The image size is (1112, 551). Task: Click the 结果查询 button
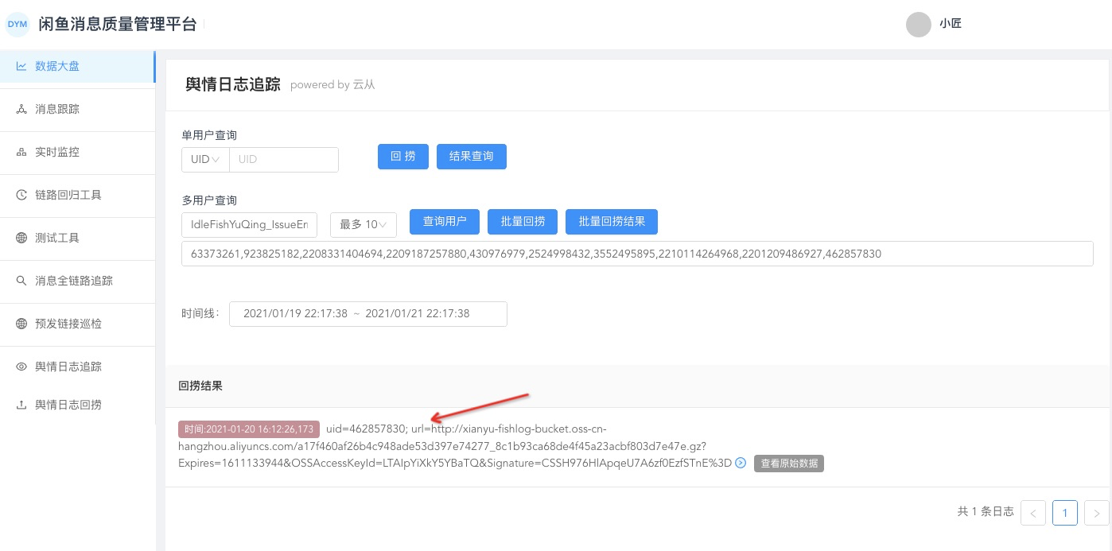coord(472,157)
